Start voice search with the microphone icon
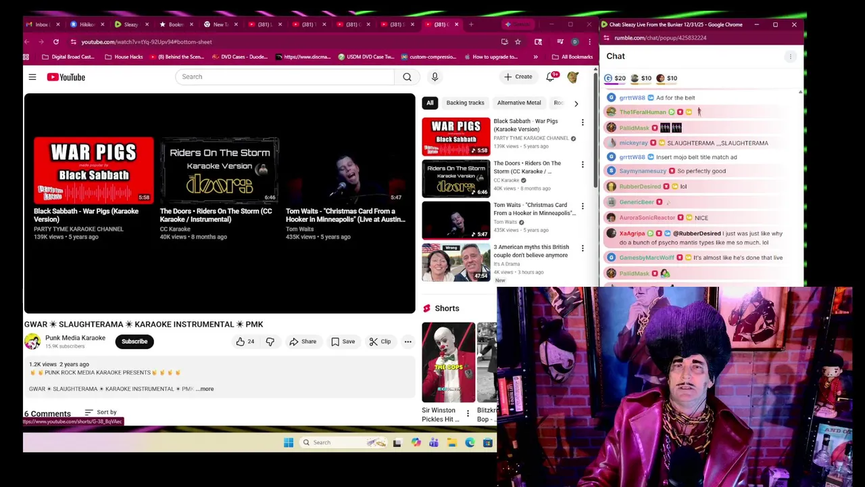This screenshot has height=487, width=865. tap(435, 77)
